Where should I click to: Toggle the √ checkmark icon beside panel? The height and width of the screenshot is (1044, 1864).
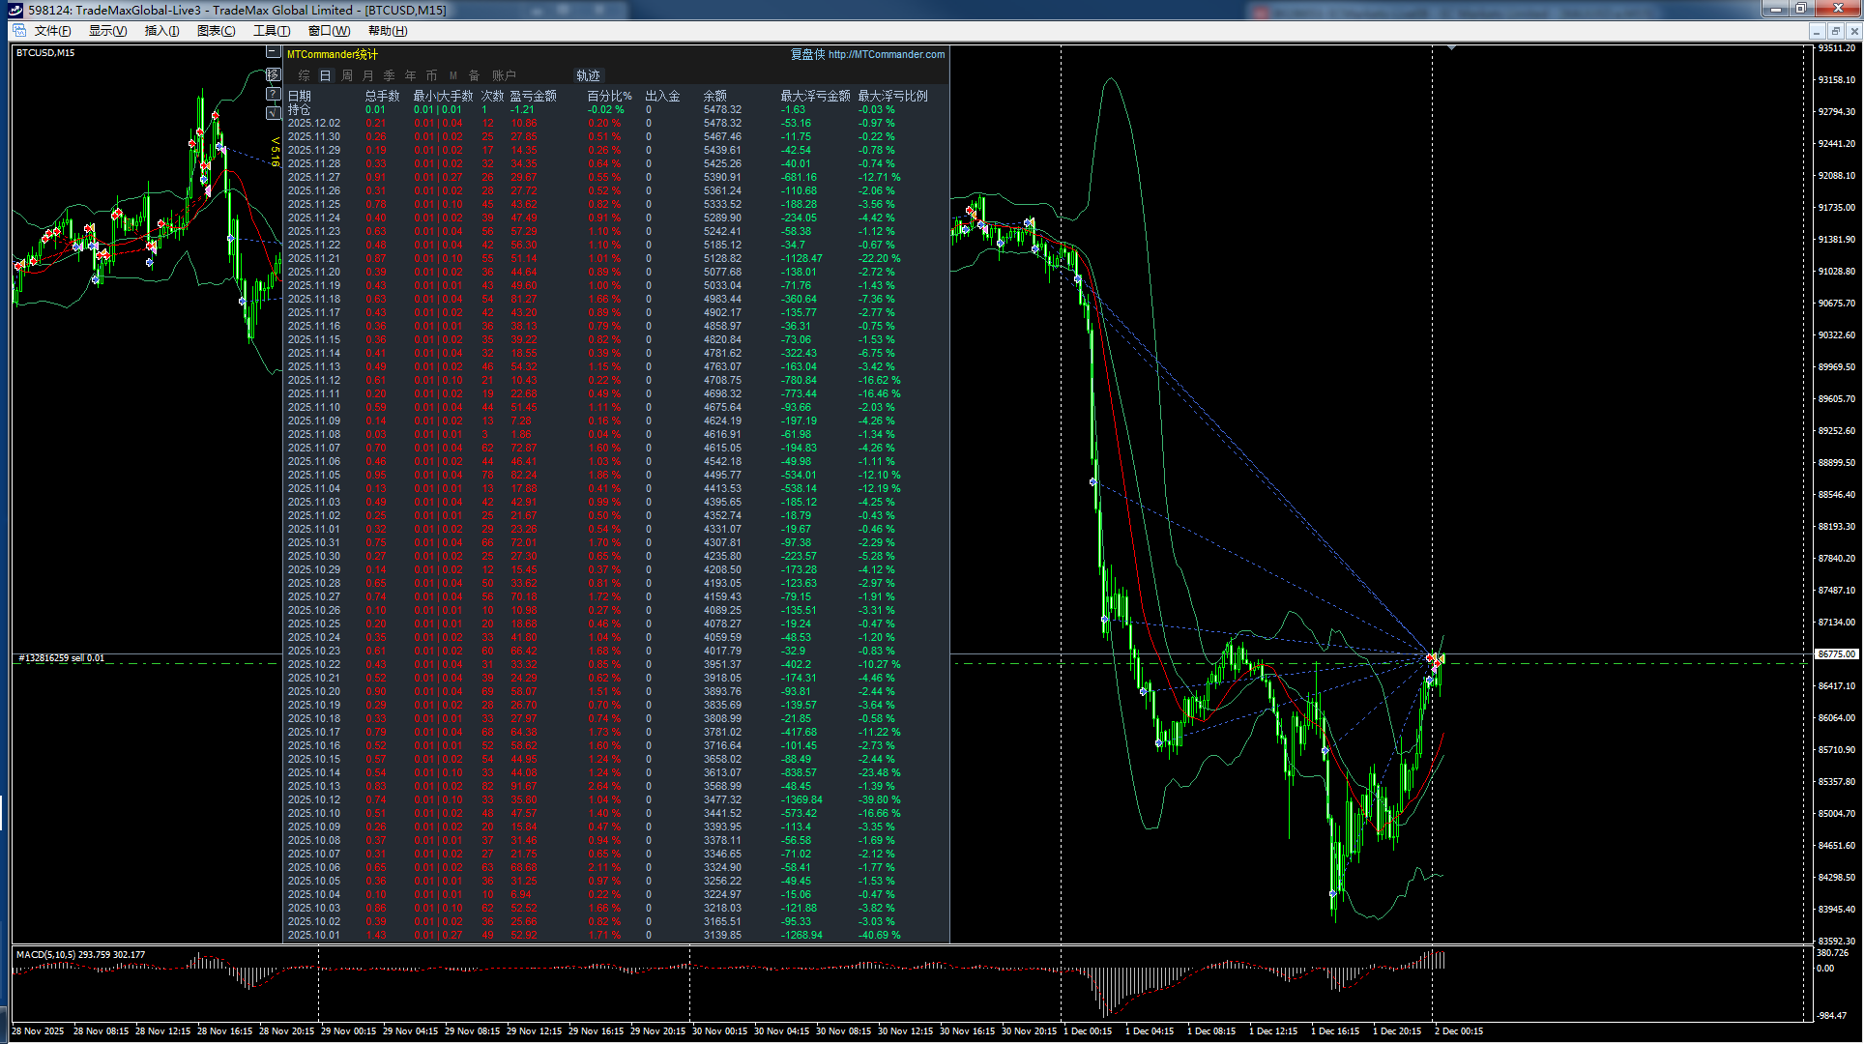pyautogui.click(x=274, y=113)
